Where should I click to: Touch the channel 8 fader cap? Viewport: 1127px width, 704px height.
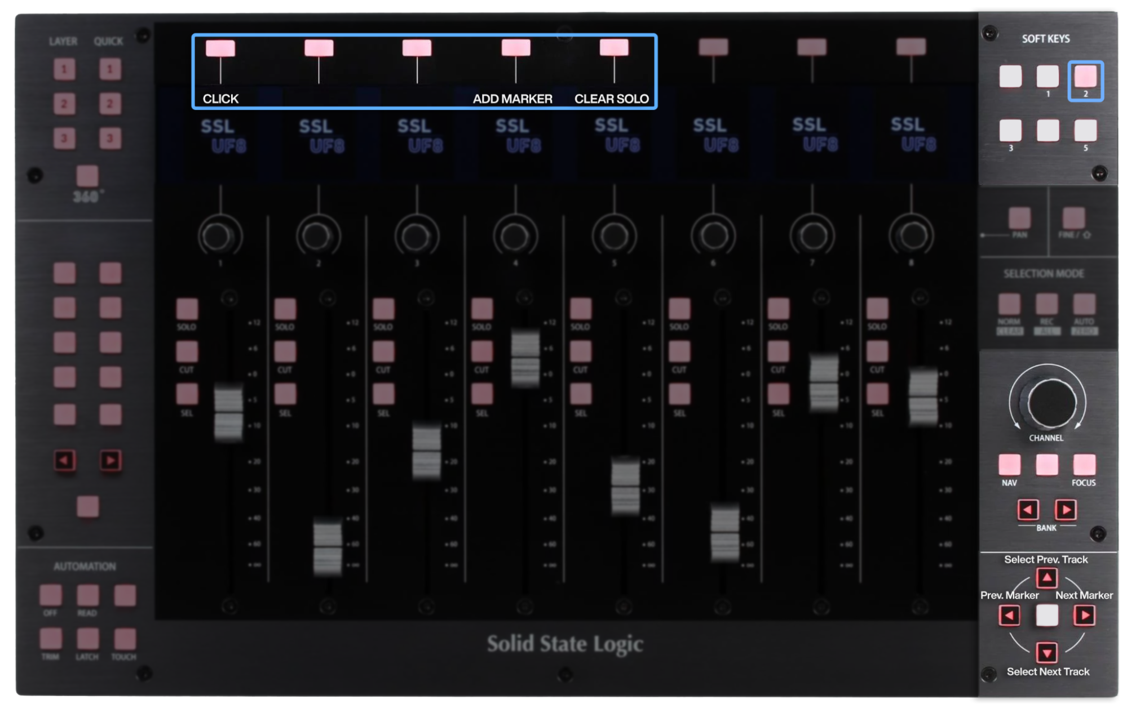click(923, 397)
